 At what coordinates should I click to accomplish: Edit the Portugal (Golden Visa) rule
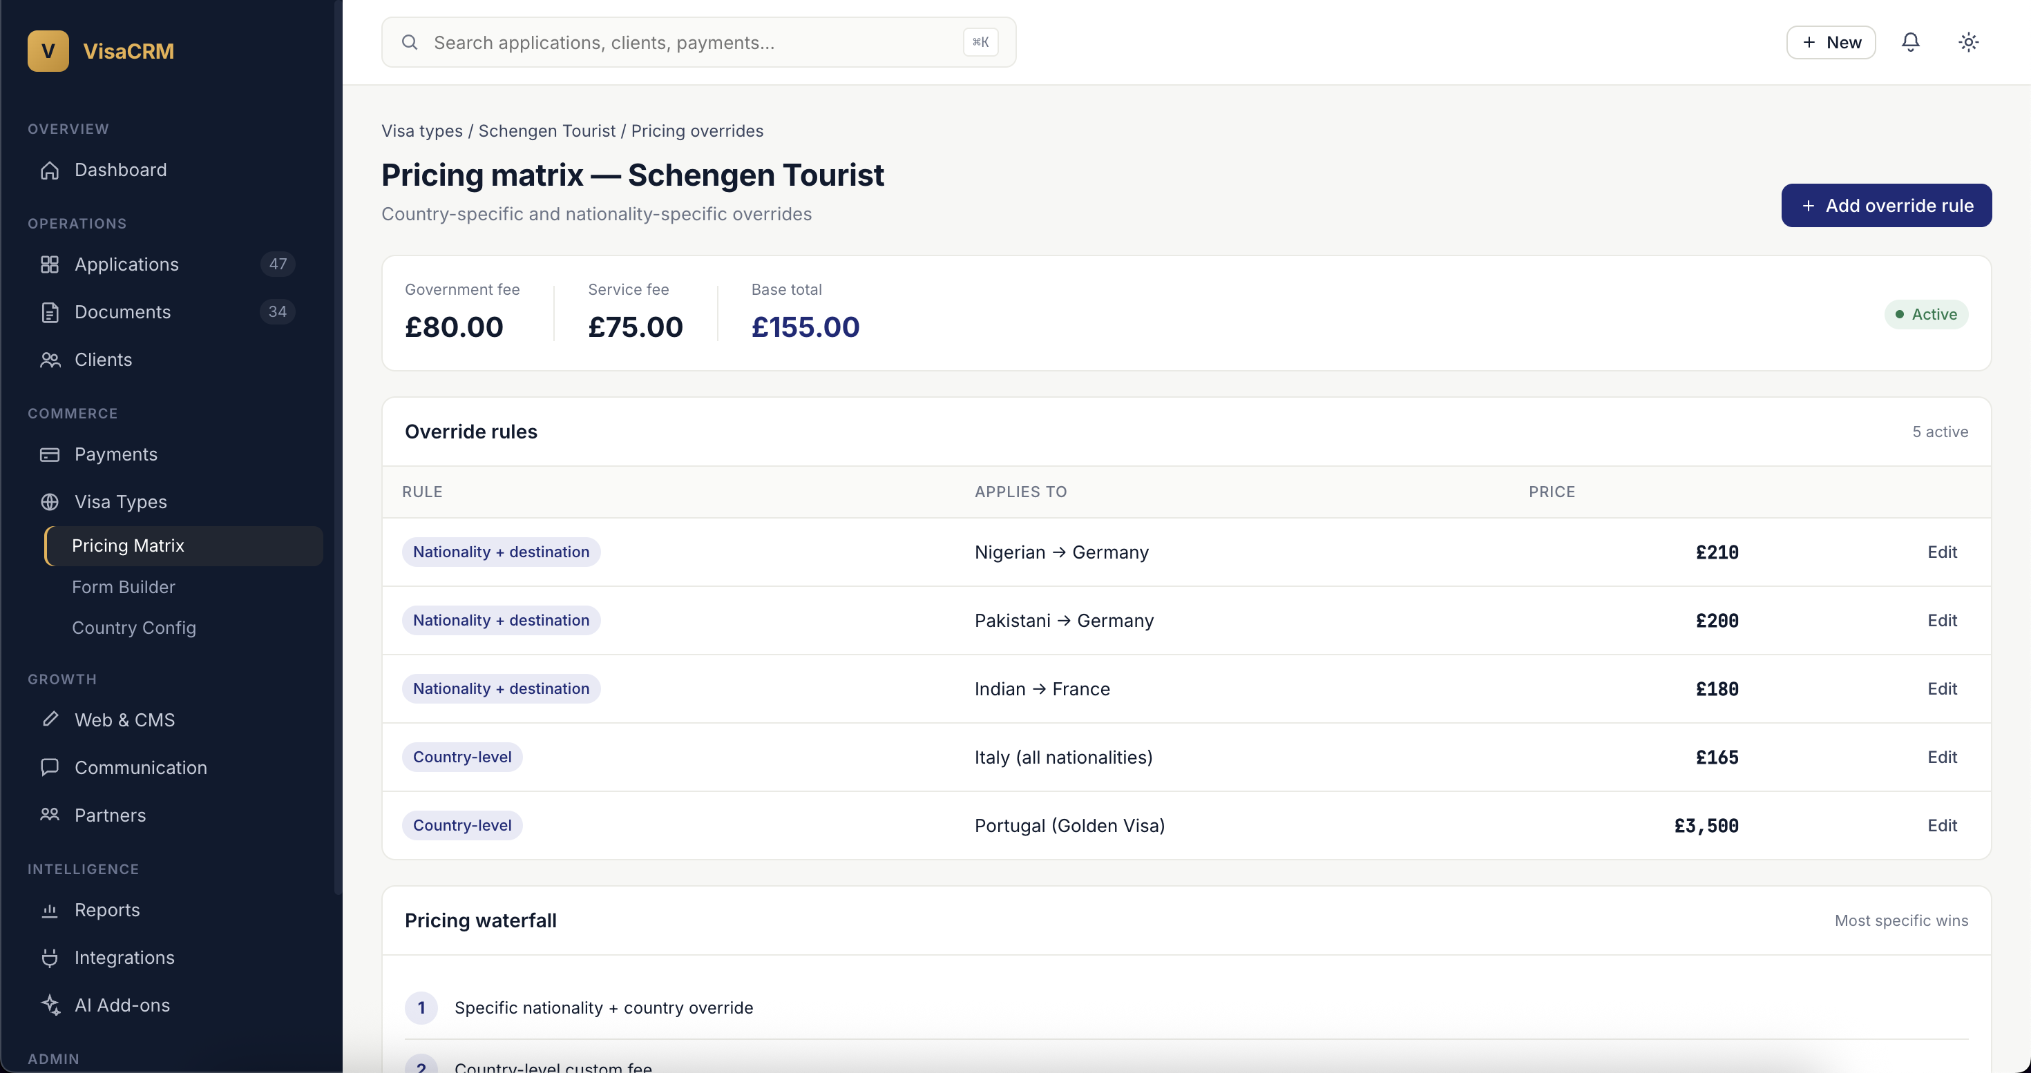(x=1942, y=826)
